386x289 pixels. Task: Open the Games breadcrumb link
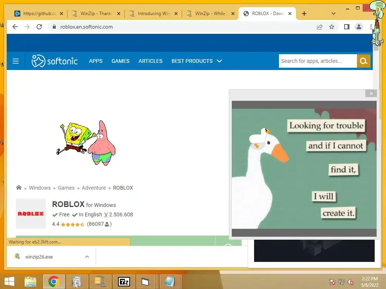point(66,188)
